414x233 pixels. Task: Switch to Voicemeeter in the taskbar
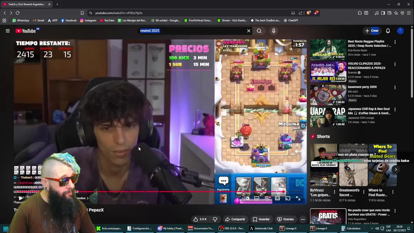pos(201,228)
